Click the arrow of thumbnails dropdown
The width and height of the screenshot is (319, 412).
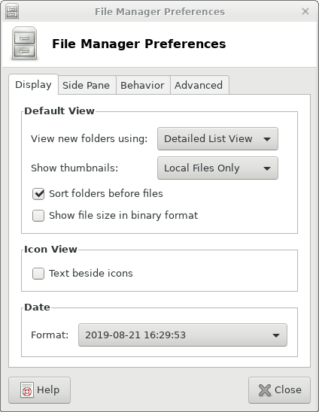click(267, 168)
